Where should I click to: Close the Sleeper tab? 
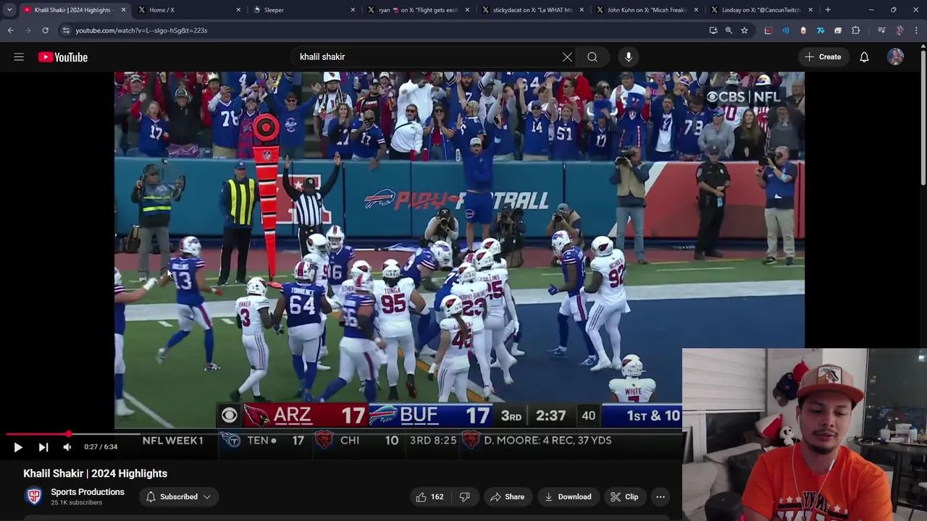pyautogui.click(x=353, y=10)
